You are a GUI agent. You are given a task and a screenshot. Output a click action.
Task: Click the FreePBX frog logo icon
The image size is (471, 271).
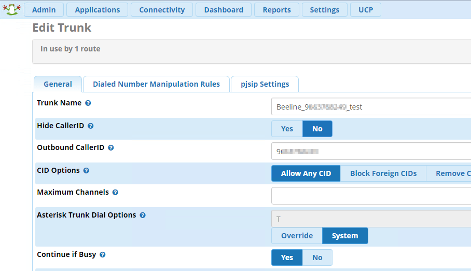tap(11, 9)
